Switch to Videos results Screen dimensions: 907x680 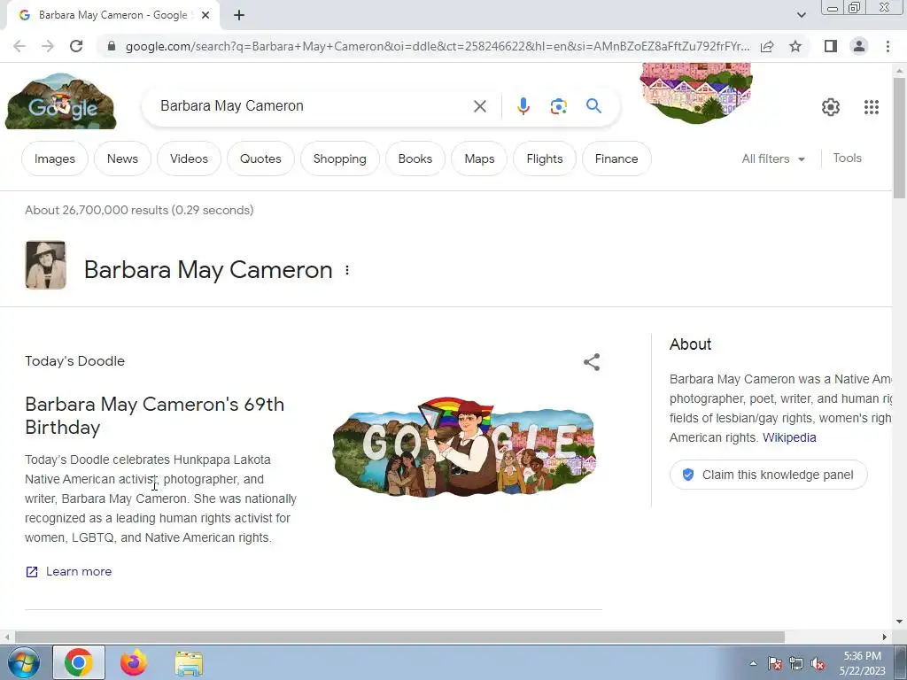190,158
